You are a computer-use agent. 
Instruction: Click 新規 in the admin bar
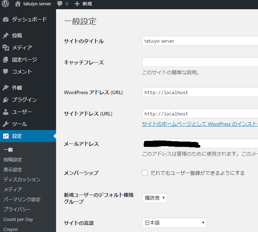87,4
